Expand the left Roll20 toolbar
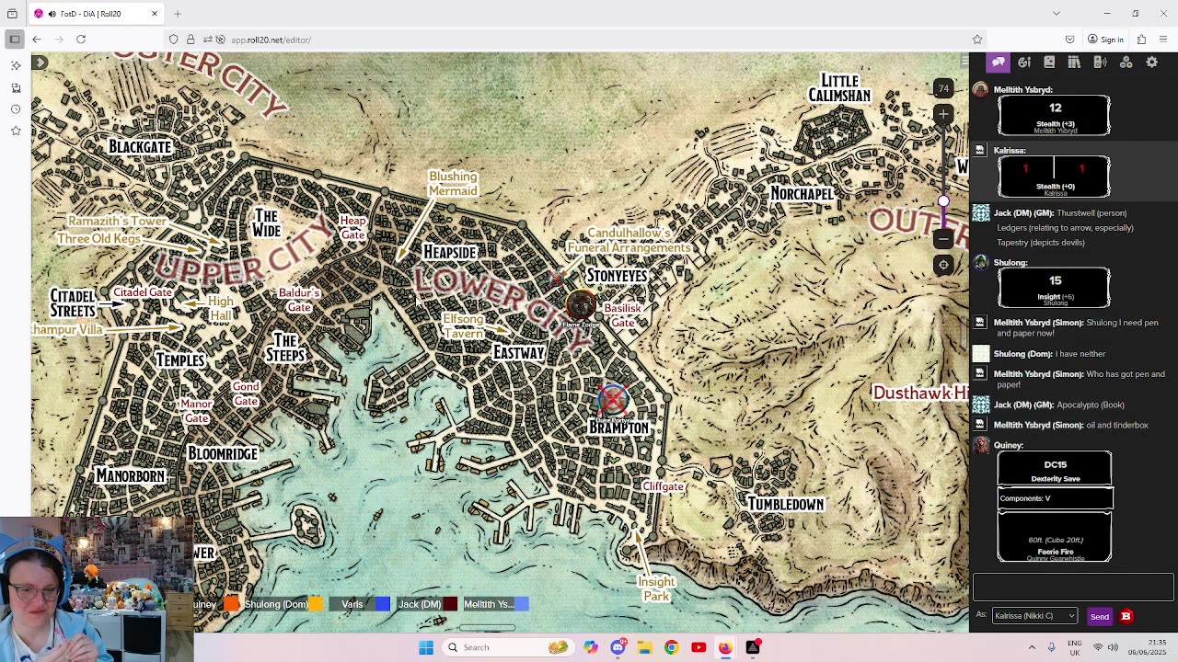Image resolution: width=1178 pixels, height=662 pixels. click(x=40, y=62)
